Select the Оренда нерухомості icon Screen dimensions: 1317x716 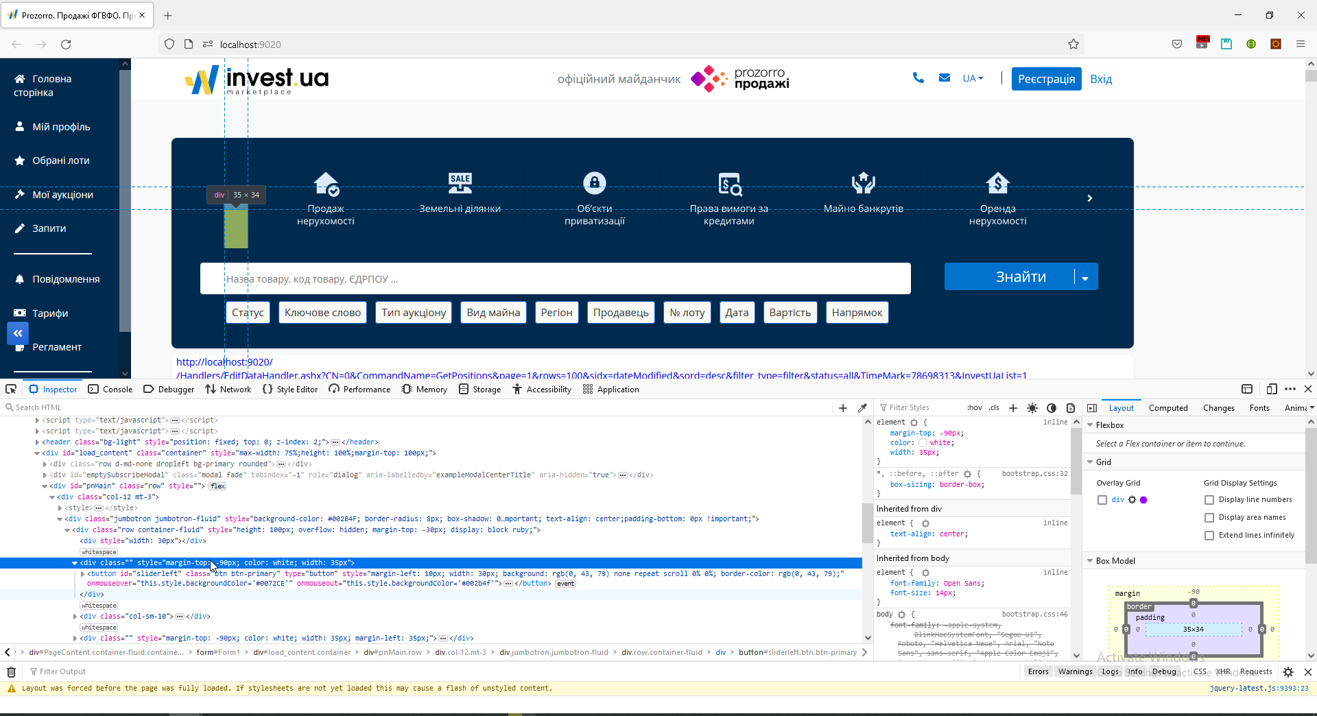click(x=998, y=183)
